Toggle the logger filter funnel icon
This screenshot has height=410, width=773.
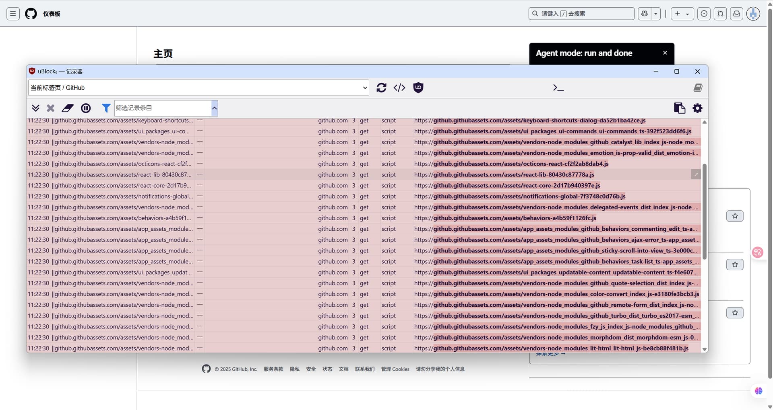tap(106, 108)
